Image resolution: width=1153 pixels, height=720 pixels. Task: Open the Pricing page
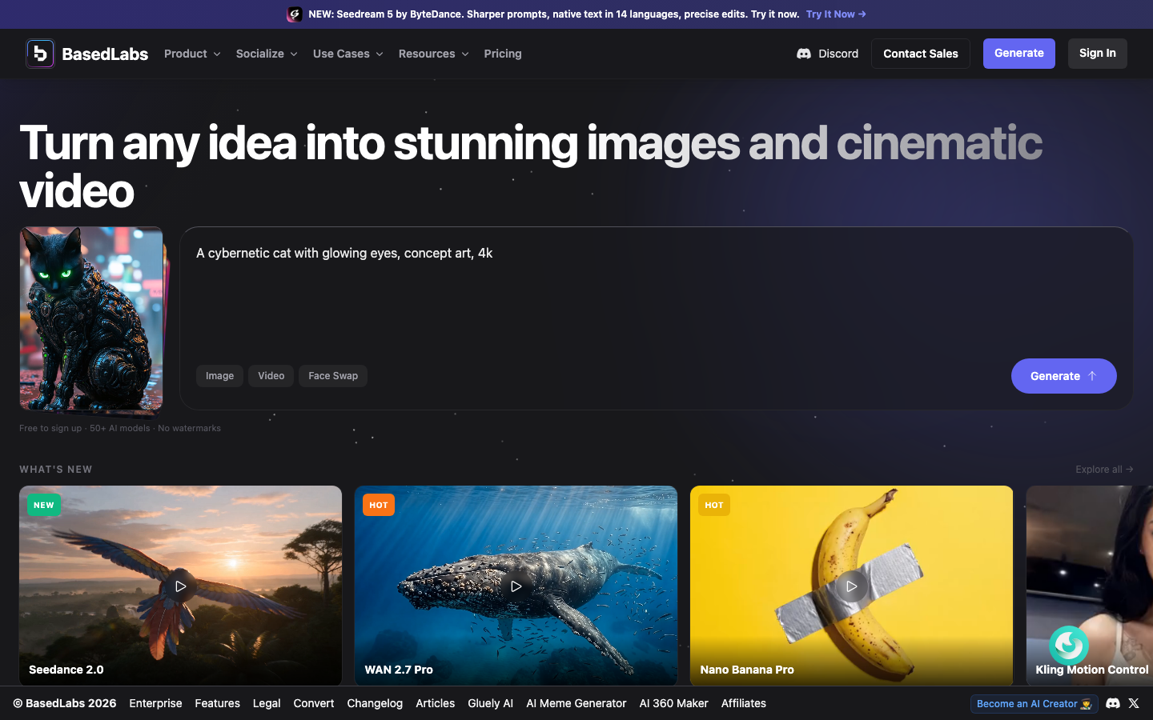click(x=503, y=54)
